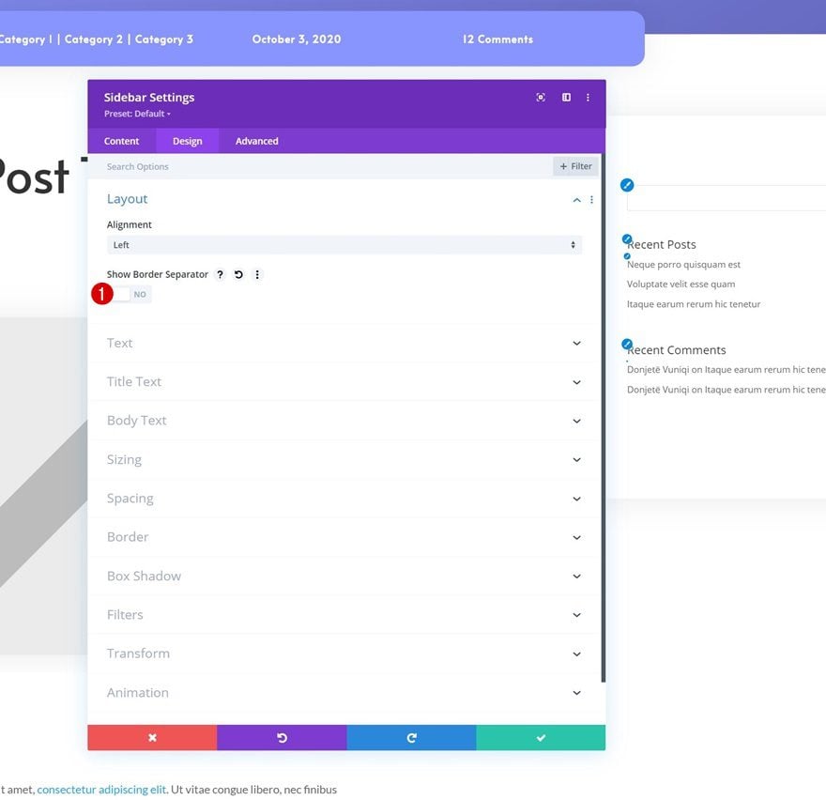Switch to the Advanced tab
The image size is (826, 800).
(x=256, y=141)
